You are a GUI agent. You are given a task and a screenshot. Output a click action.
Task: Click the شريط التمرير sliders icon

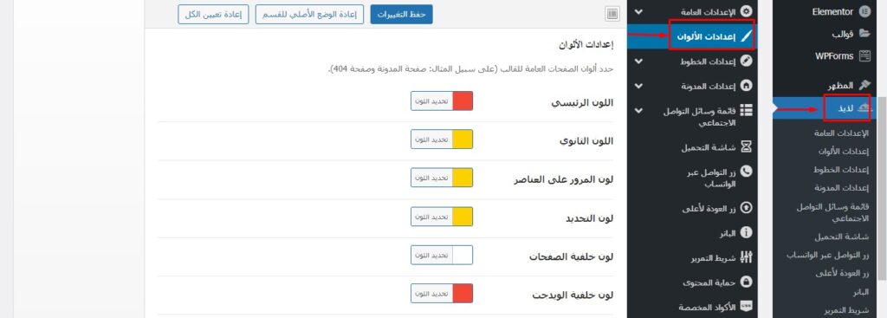[746, 257]
